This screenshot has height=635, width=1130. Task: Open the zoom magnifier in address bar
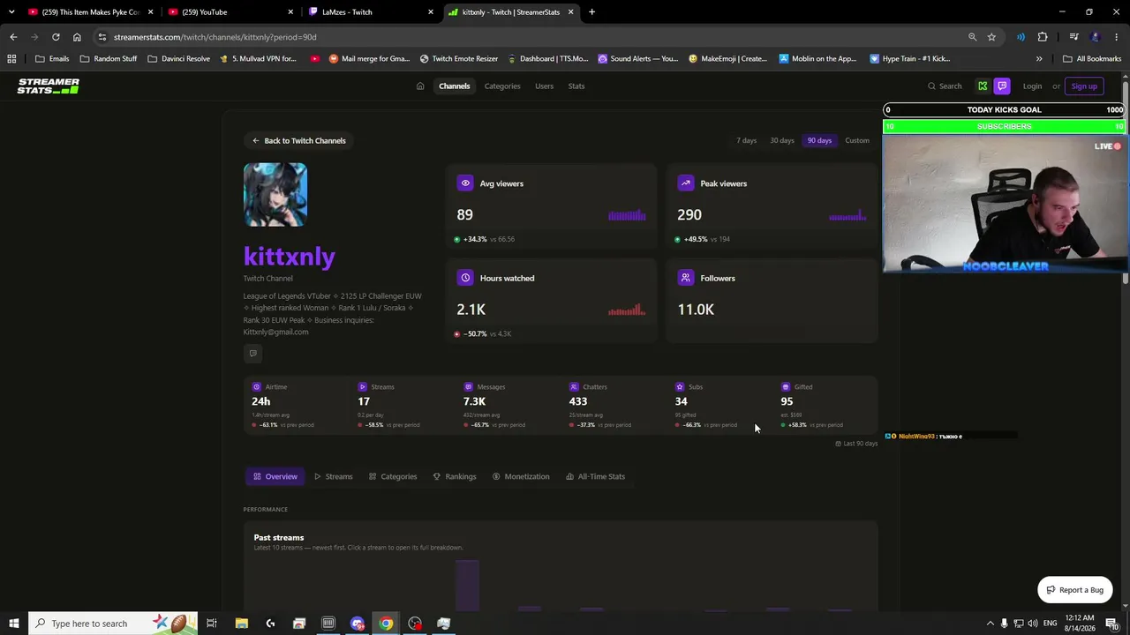(972, 37)
